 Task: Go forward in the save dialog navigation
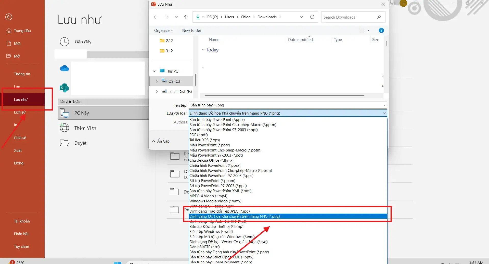pos(167,17)
